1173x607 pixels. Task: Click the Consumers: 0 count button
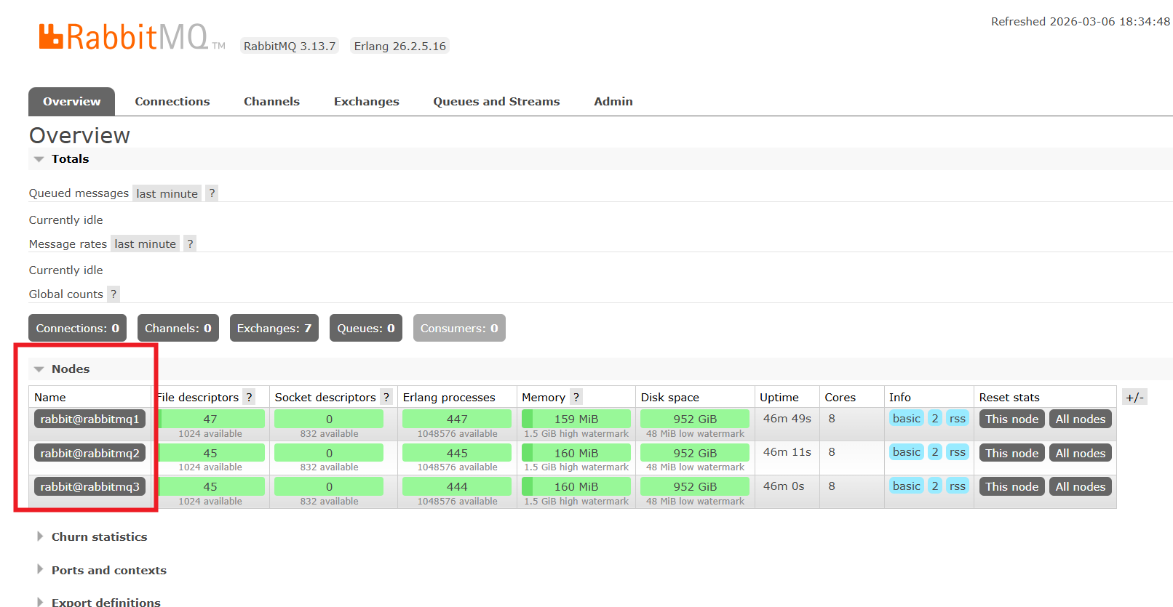(x=459, y=328)
